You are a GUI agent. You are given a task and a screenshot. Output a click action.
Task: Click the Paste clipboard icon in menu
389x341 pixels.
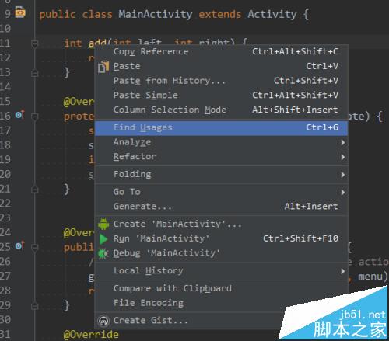(x=103, y=67)
